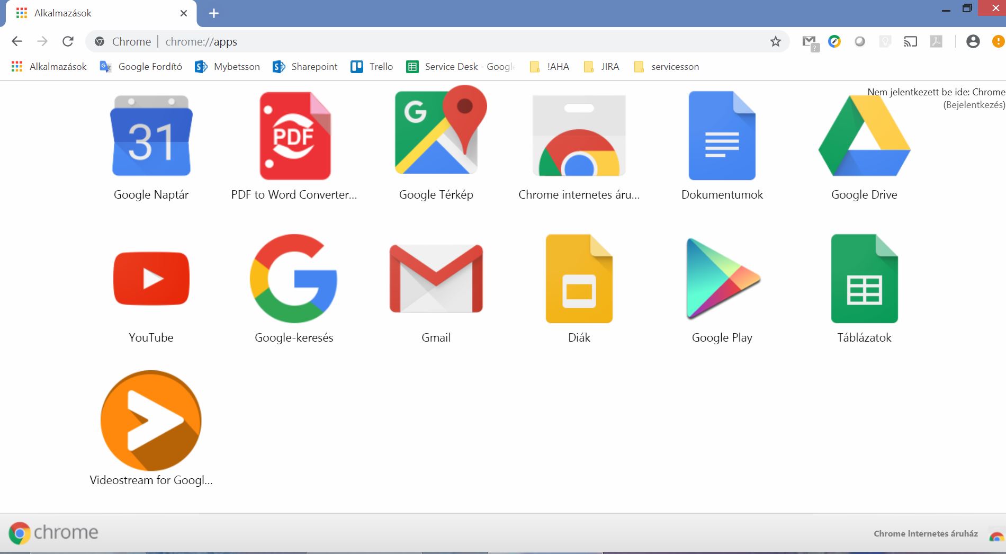Expand the JIRA bookmark folder
Image resolution: width=1006 pixels, height=554 pixels.
(601, 67)
